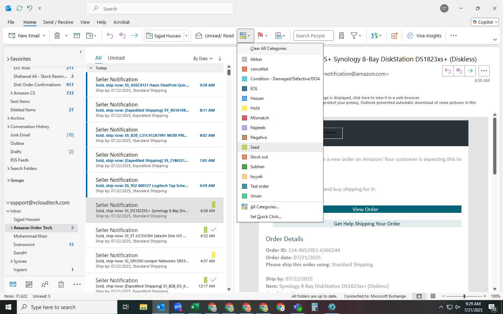Open the Junk Email folder
Image resolution: width=503 pixels, height=314 pixels.
coord(20,135)
